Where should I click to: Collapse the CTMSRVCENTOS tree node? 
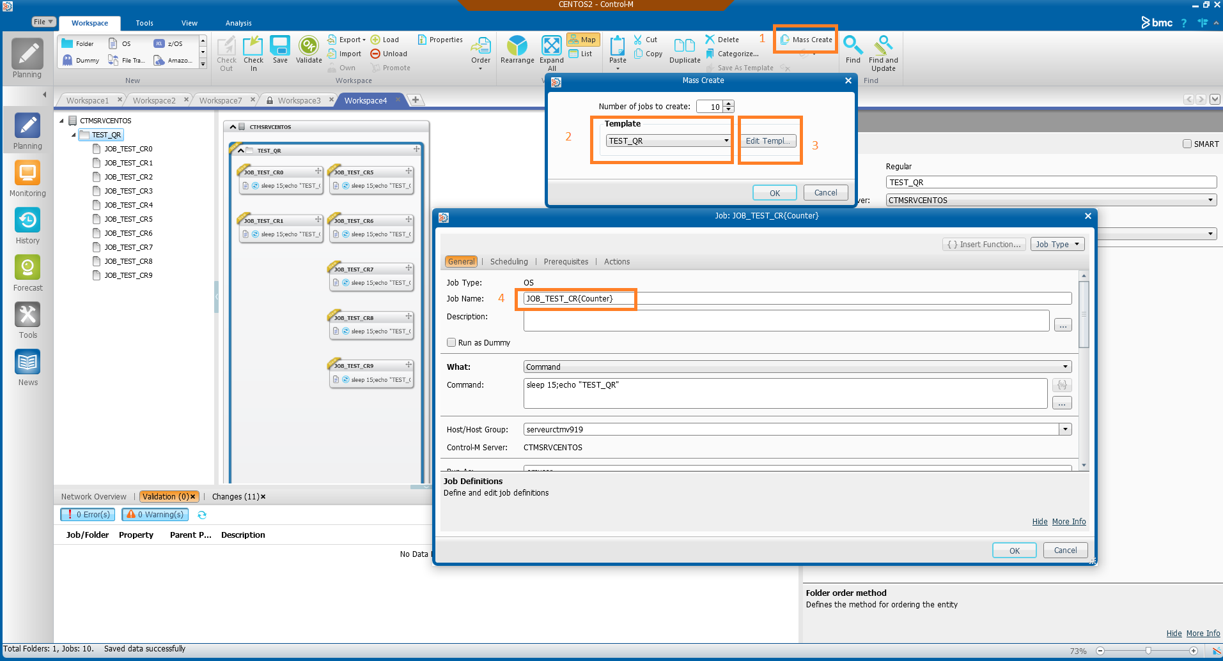[62, 121]
